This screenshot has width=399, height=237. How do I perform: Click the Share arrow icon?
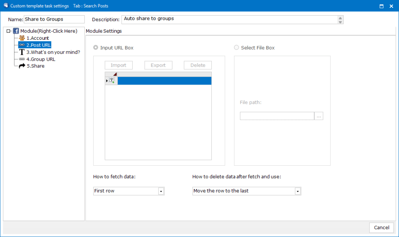point(22,66)
